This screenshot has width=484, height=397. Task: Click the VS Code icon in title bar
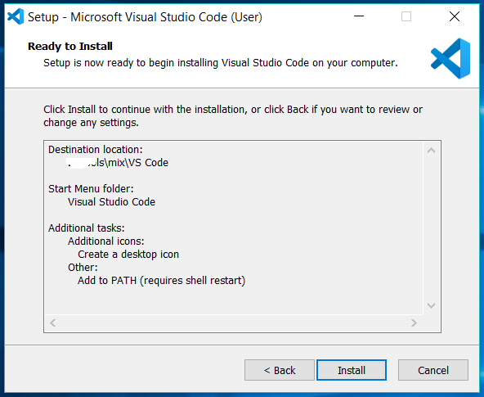[x=16, y=16]
